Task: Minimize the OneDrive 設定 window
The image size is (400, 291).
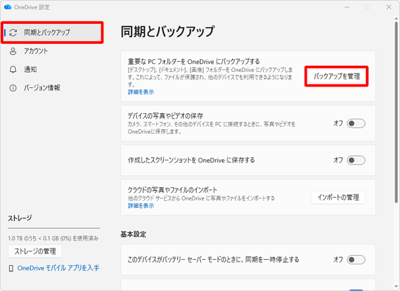Action: click(x=347, y=7)
